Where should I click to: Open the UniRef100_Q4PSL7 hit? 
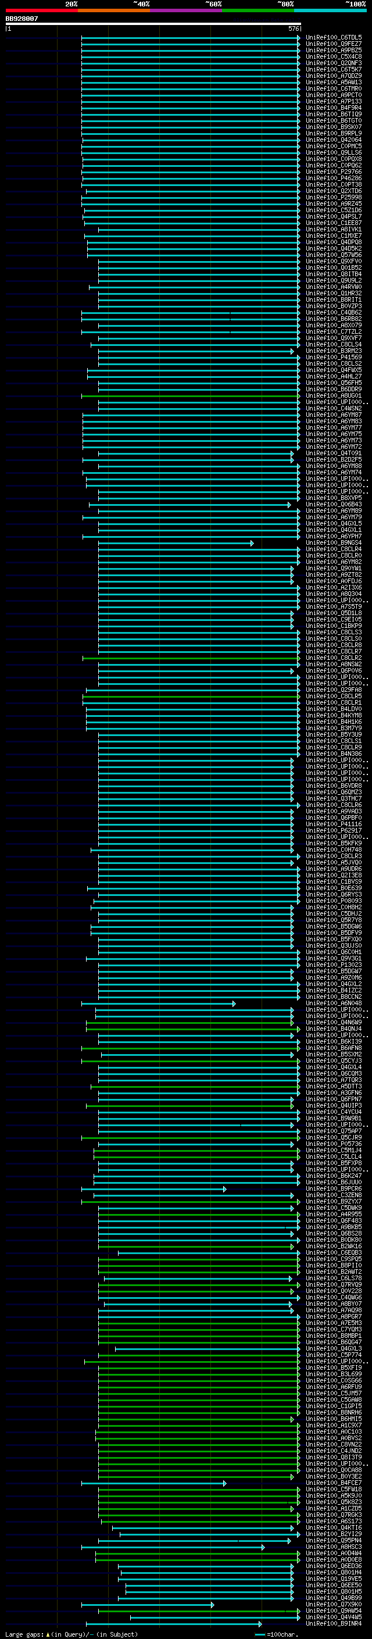point(334,217)
